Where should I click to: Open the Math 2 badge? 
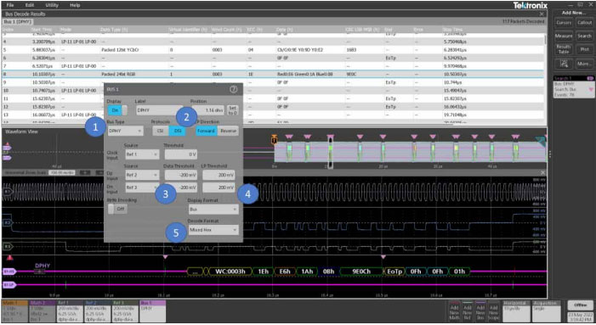pos(43,311)
